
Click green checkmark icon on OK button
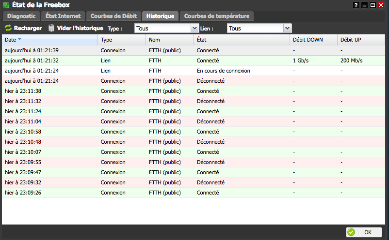351,232
